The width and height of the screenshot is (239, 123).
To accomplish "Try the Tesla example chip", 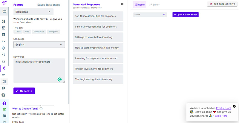I will point(18,31).
